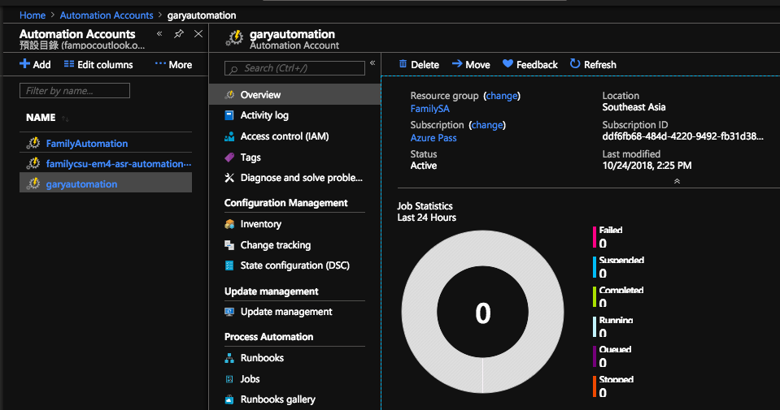Click the Filter by name field
The width and height of the screenshot is (780, 410).
point(75,90)
